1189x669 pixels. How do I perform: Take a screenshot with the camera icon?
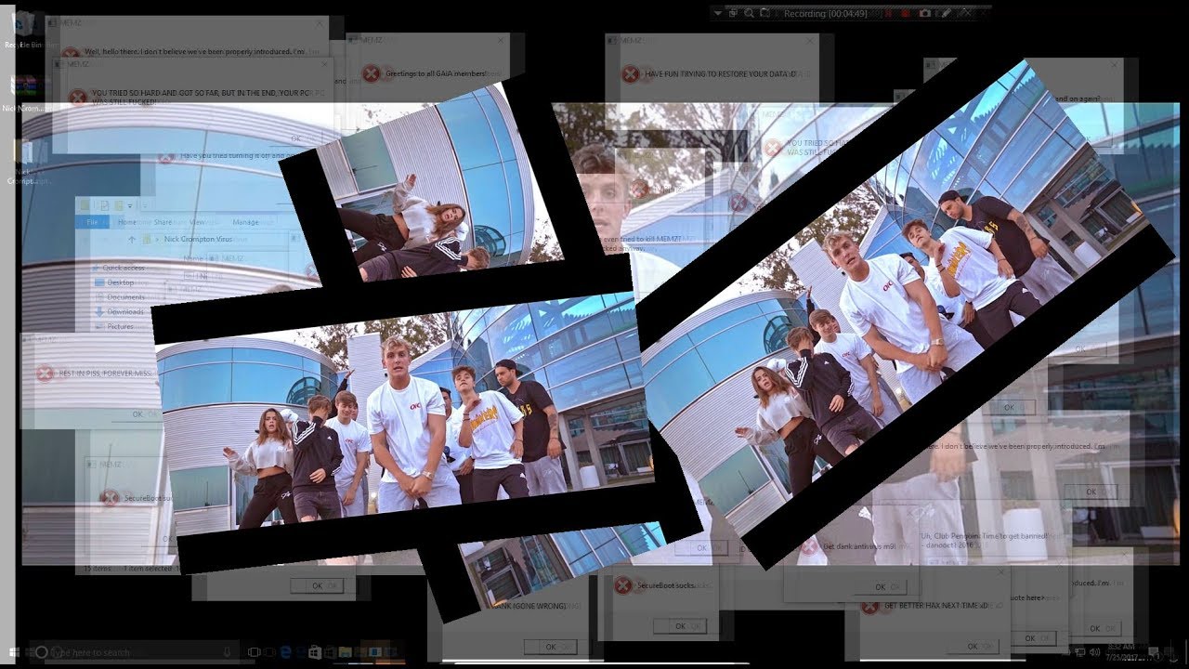point(925,13)
